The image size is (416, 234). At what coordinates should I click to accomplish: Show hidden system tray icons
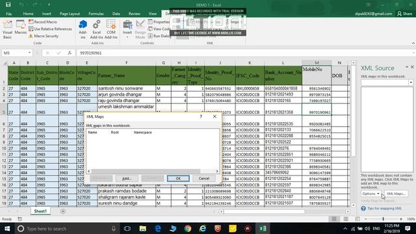tap(345, 228)
